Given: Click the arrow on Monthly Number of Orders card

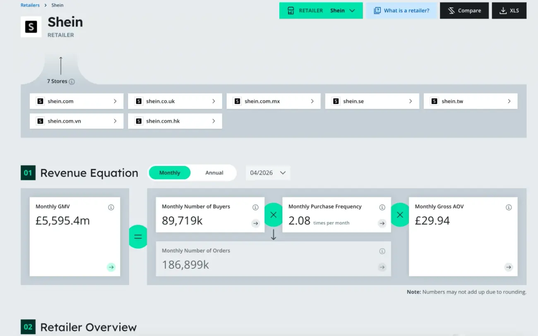Looking at the screenshot, I should [382, 267].
